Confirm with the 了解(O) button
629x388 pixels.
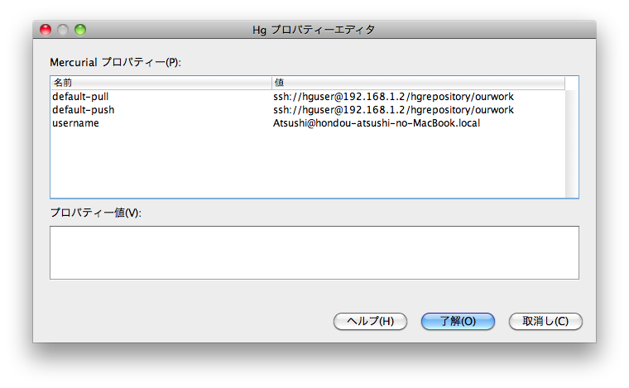458,321
